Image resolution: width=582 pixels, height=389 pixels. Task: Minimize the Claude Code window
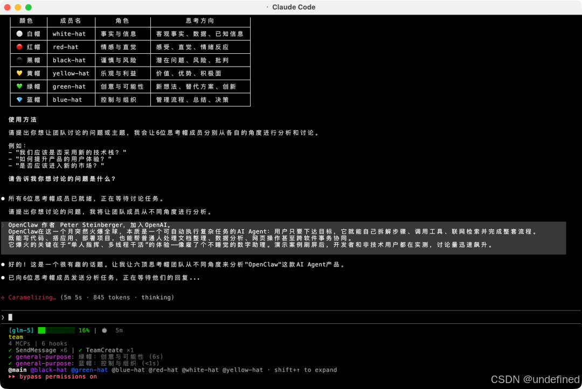[18, 7]
